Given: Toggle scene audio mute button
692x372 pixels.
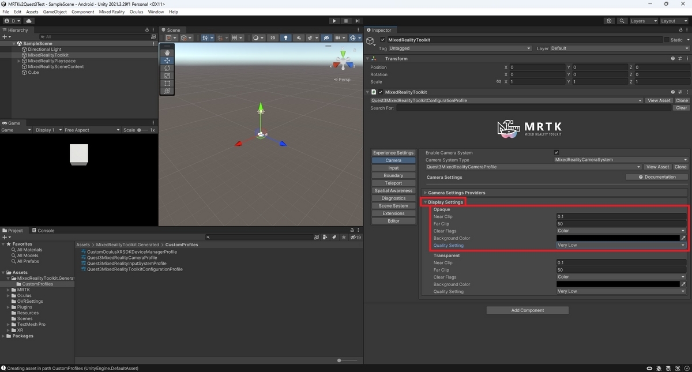Looking at the screenshot, I should [298, 38].
